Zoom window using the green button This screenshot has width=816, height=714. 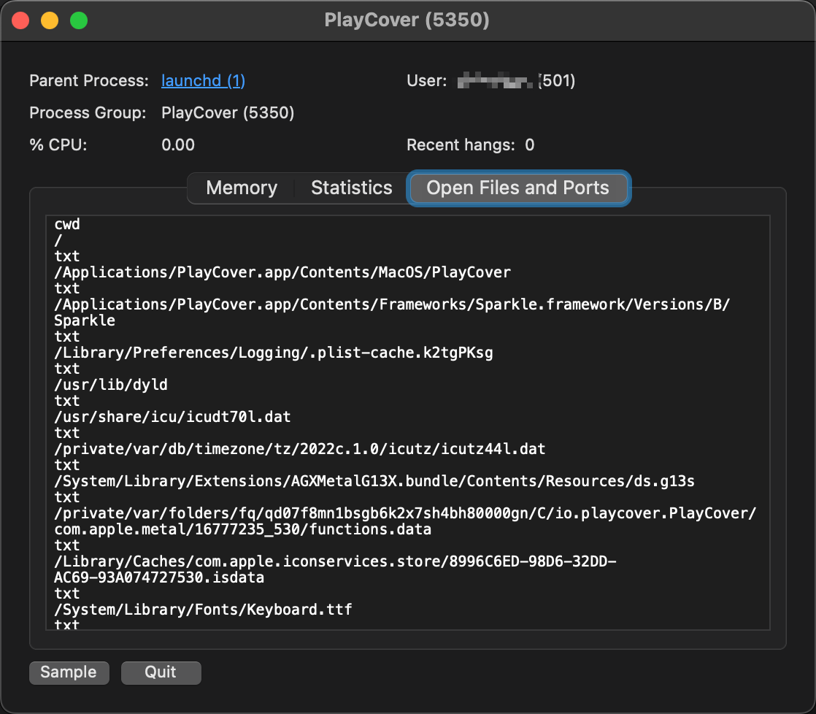(79, 21)
